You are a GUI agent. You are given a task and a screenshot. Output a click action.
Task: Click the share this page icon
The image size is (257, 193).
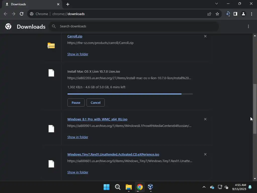click(209, 14)
